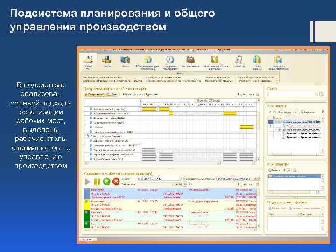Image resolution: width=336 pixels, height=252 pixels.
Task: Open the left-column first link in the navigation panel
Action: [102, 77]
